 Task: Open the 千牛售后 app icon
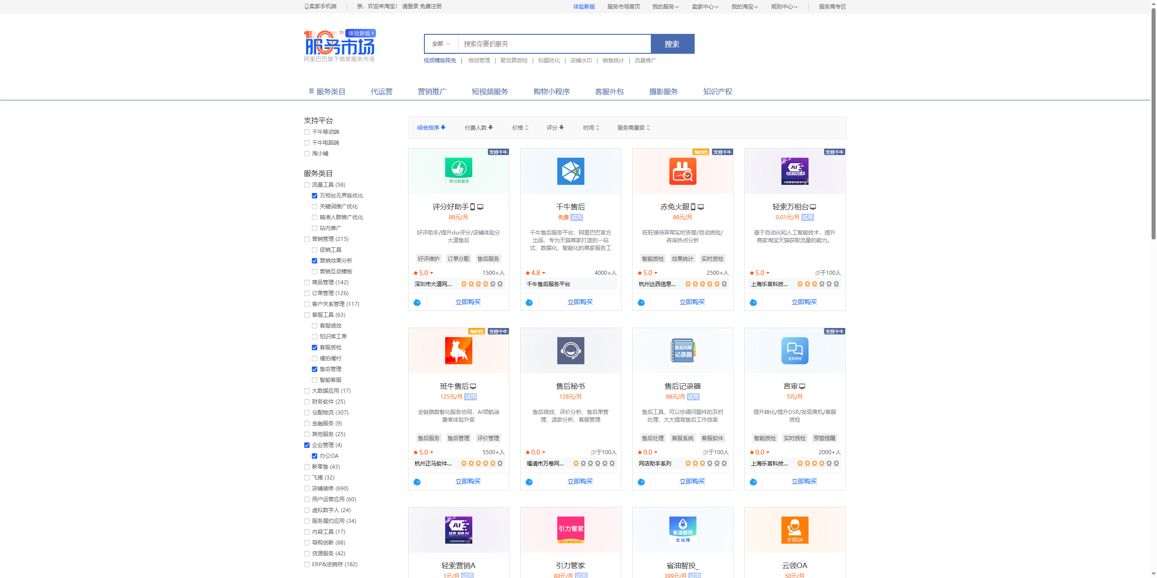point(571,171)
